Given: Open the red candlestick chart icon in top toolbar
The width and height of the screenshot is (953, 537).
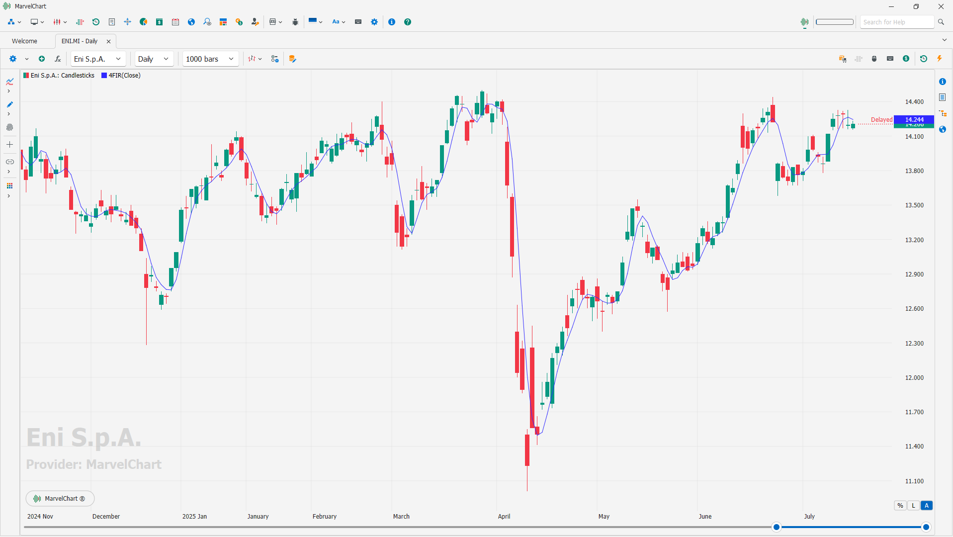Looking at the screenshot, I should pos(57,22).
